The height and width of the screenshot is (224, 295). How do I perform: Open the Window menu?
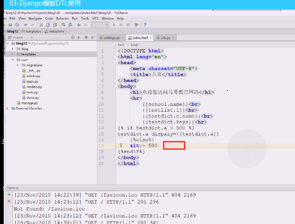(107, 19)
